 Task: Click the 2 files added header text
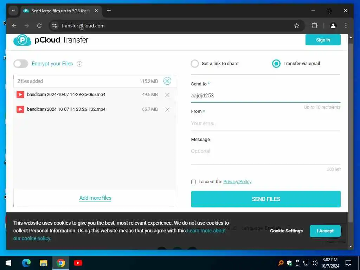30,81
